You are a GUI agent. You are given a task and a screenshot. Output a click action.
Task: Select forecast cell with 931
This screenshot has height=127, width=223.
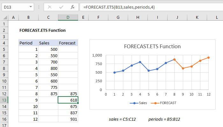(68, 119)
